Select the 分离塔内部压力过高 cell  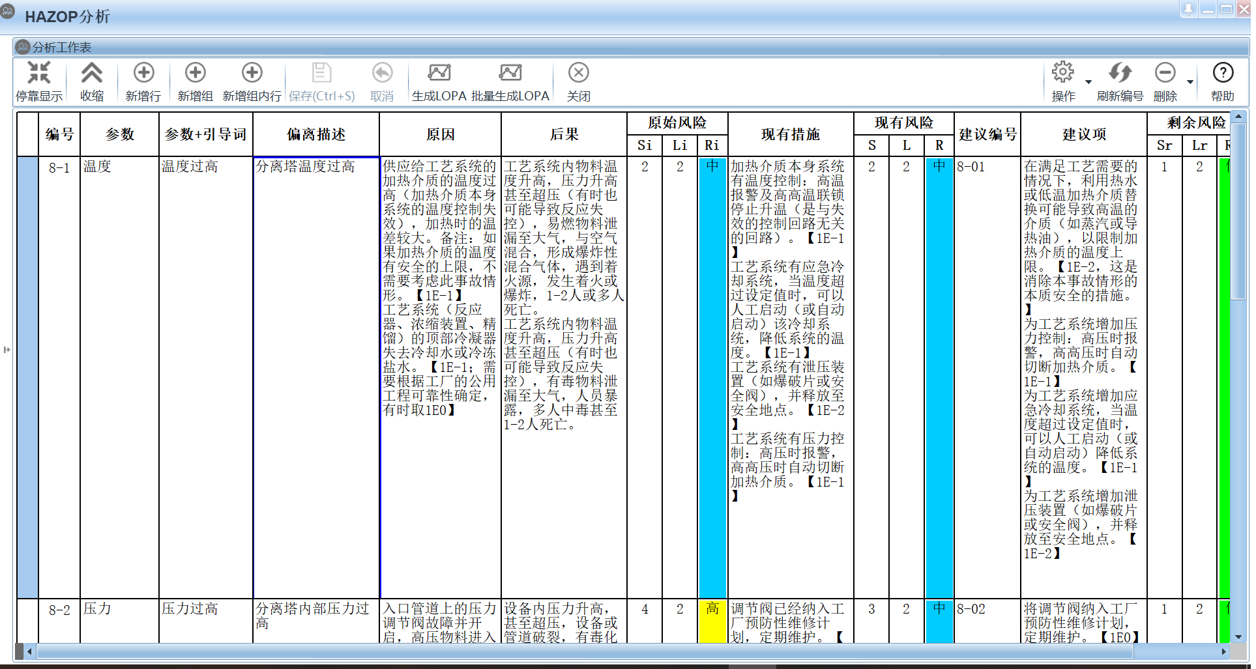click(316, 621)
